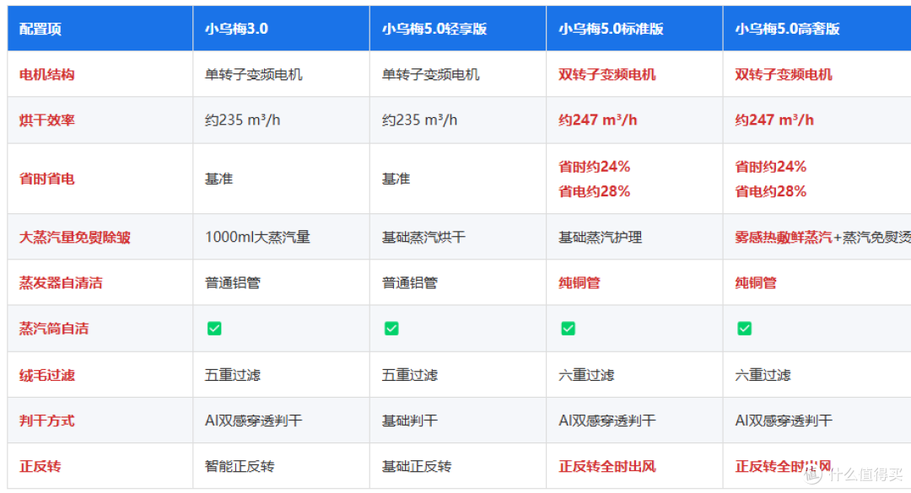Click '约247 m³/h' in the 5.0标准版 column
Viewport: 911px width, 493px height.
pyautogui.click(x=598, y=121)
